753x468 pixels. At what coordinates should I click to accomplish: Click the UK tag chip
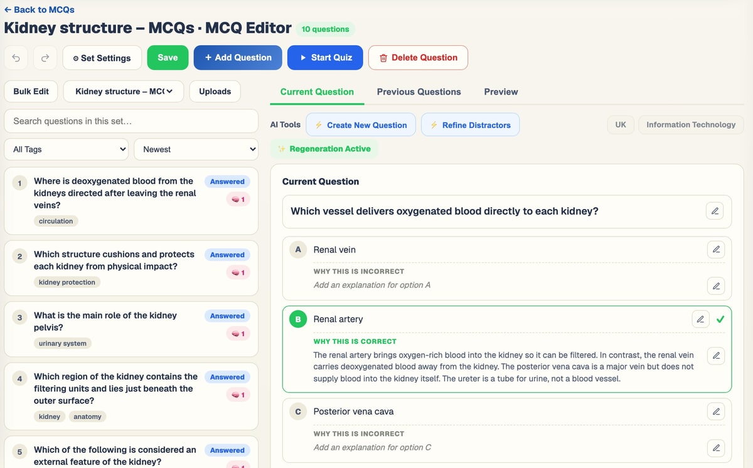click(621, 125)
